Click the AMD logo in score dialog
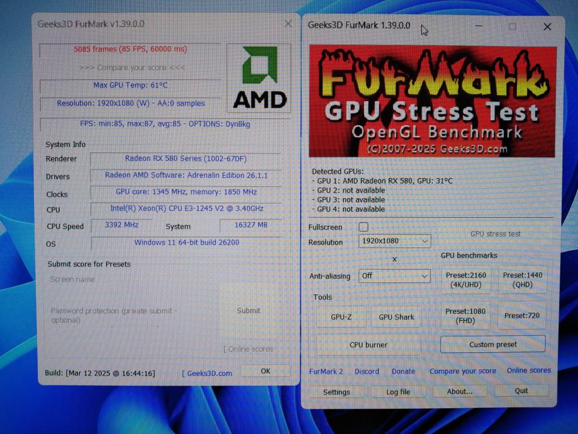The width and height of the screenshot is (578, 434). (x=259, y=78)
